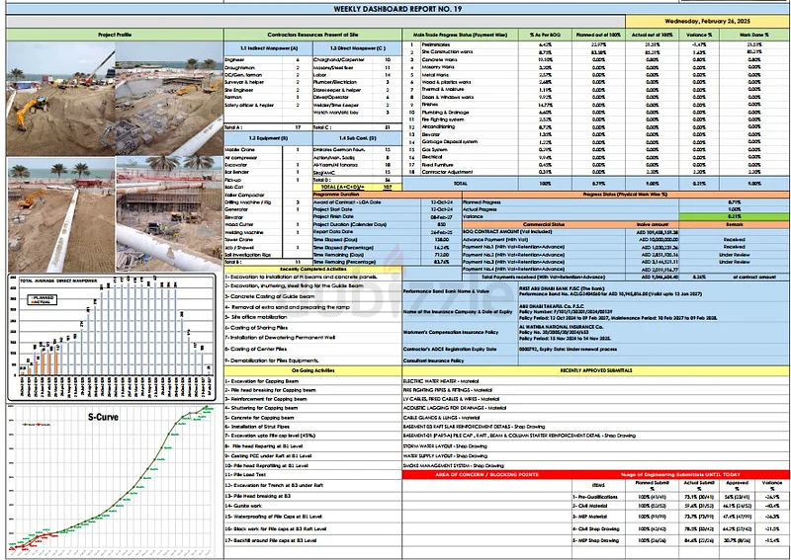Click the '11- Pile Load Test' activity
Viewport: 791px width, 560px height.
pyautogui.click(x=245, y=475)
